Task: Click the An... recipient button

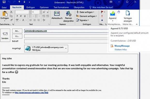Action: 17,31
